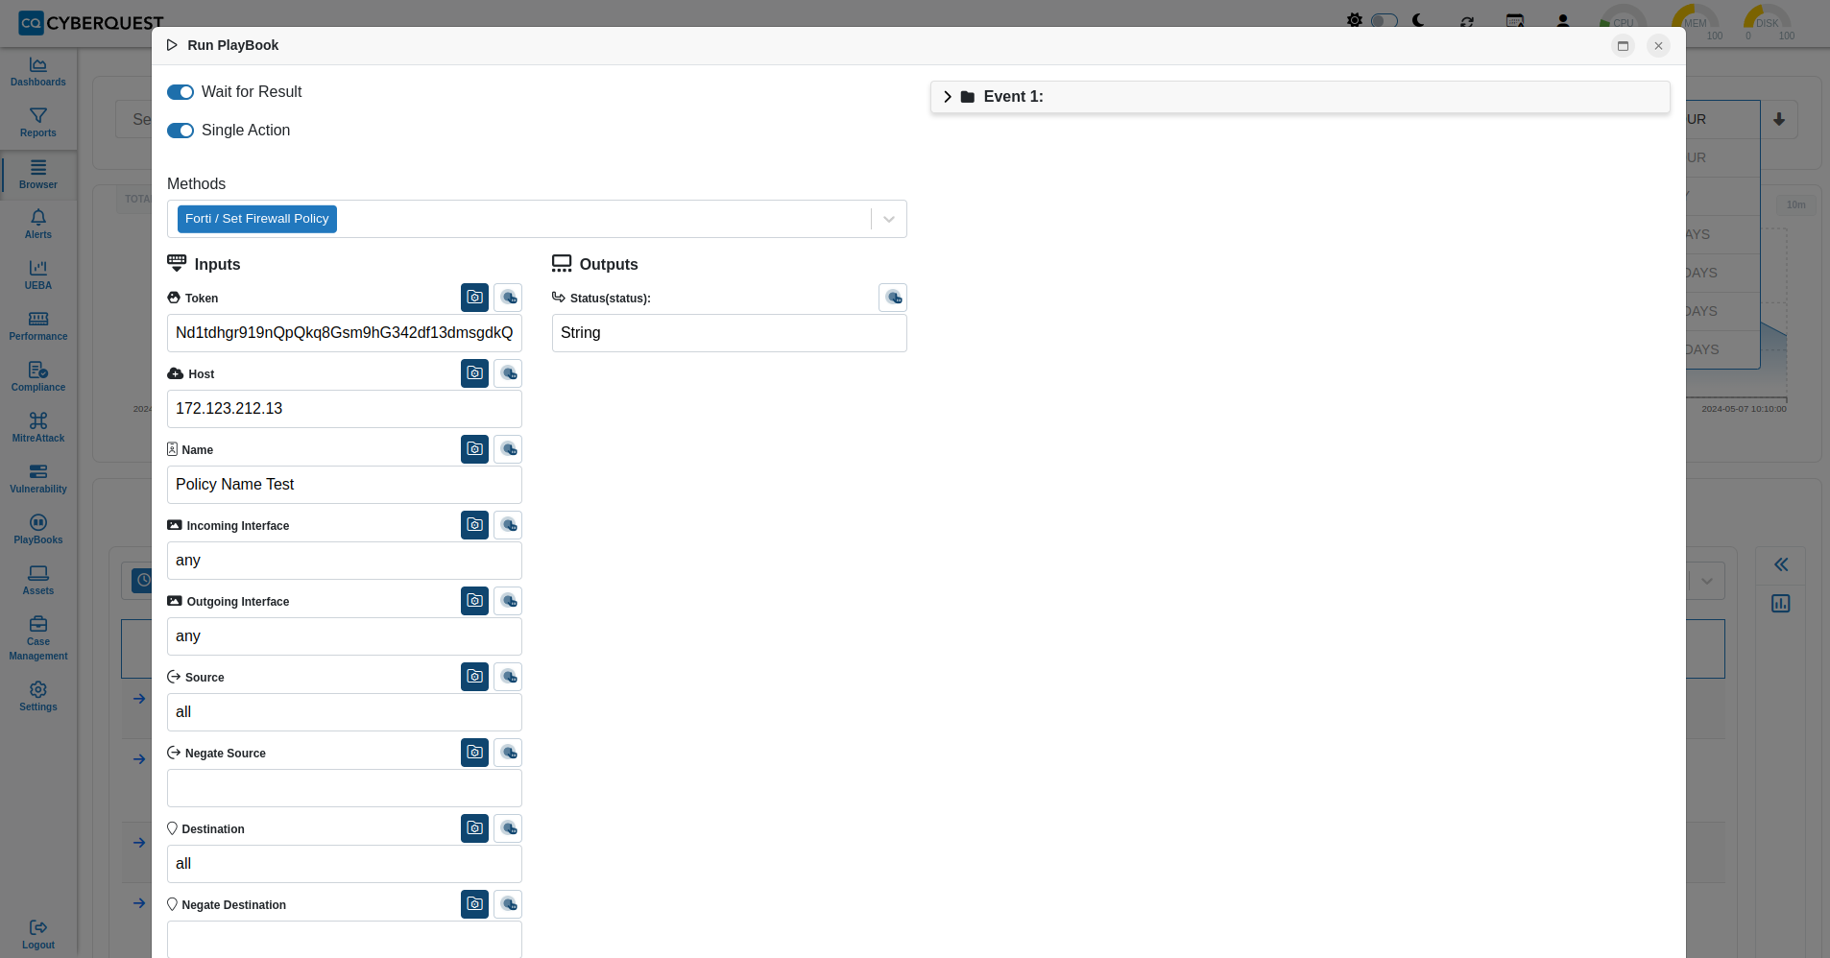Screen dimensions: 1830x958
Task: Open Vulnerability in the sidebar
Action: pos(38,479)
